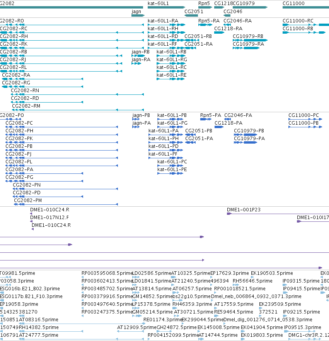Click BAC end DME1-017N12.F
The image size is (329, 341).
(x=49, y=218)
